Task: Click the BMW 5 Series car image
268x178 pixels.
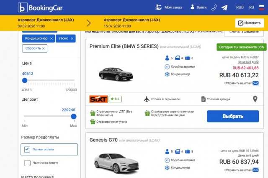Action: pyautogui.click(x=116, y=74)
